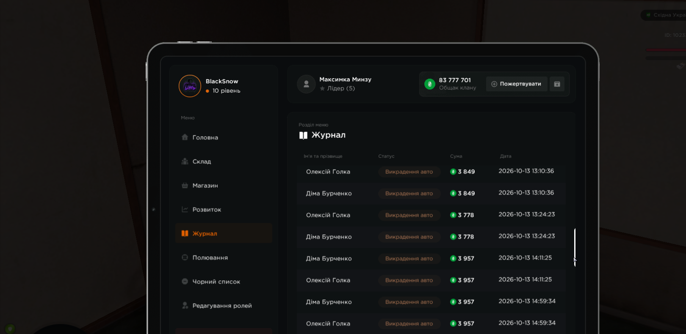Image resolution: width=686 pixels, height=334 pixels.
Task: Open the Склад menu section
Action: [224, 162]
